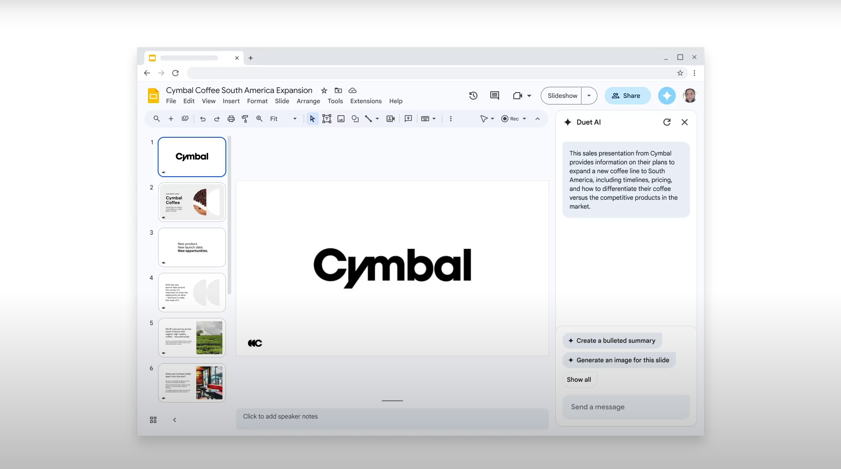The width and height of the screenshot is (841, 469).
Task: Open the comment history panel
Action: pos(495,96)
